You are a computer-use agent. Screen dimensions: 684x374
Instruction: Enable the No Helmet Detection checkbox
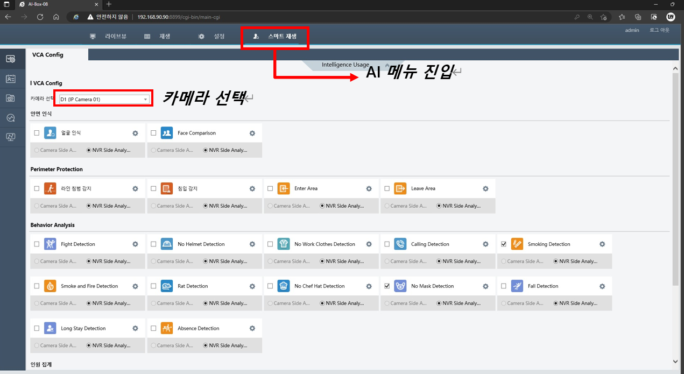click(153, 244)
